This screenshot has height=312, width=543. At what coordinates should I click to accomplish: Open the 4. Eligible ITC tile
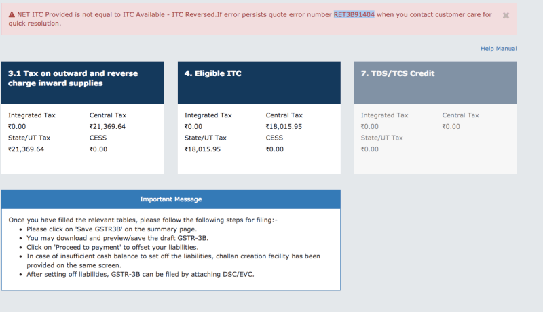pos(259,83)
